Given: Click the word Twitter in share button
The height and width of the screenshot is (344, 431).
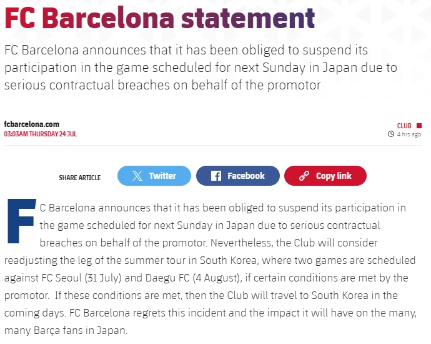Looking at the screenshot, I should (x=162, y=176).
